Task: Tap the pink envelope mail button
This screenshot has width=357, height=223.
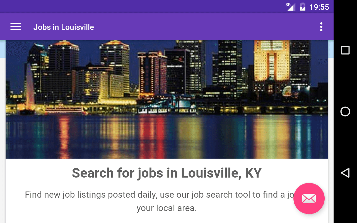Action: tap(309, 198)
